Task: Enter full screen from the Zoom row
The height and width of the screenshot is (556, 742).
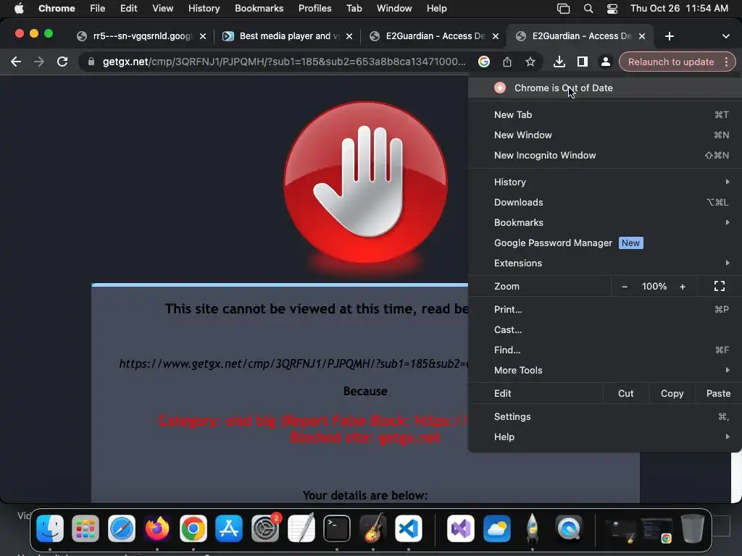Action: pyautogui.click(x=720, y=286)
